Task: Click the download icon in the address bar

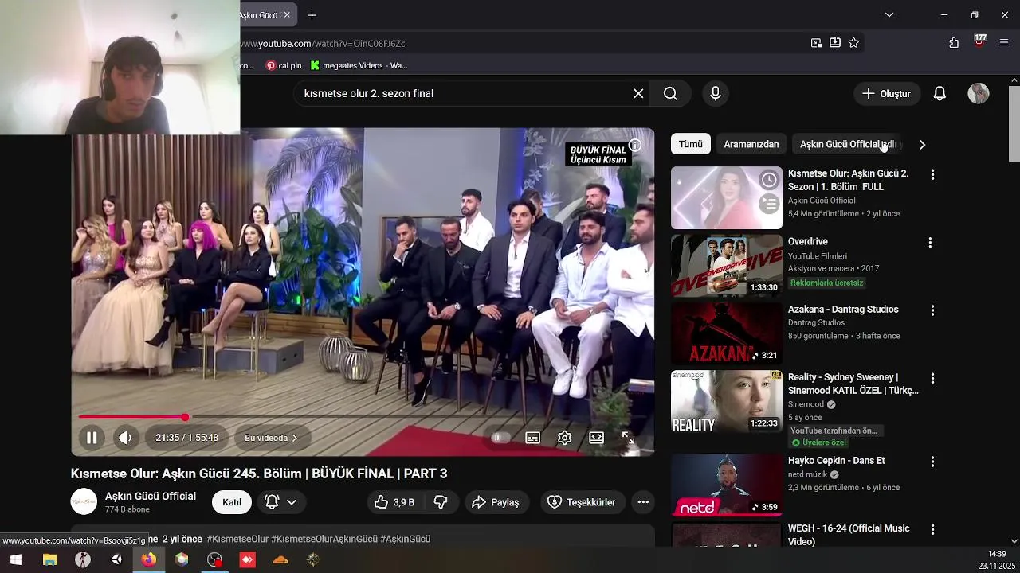Action: click(835, 43)
